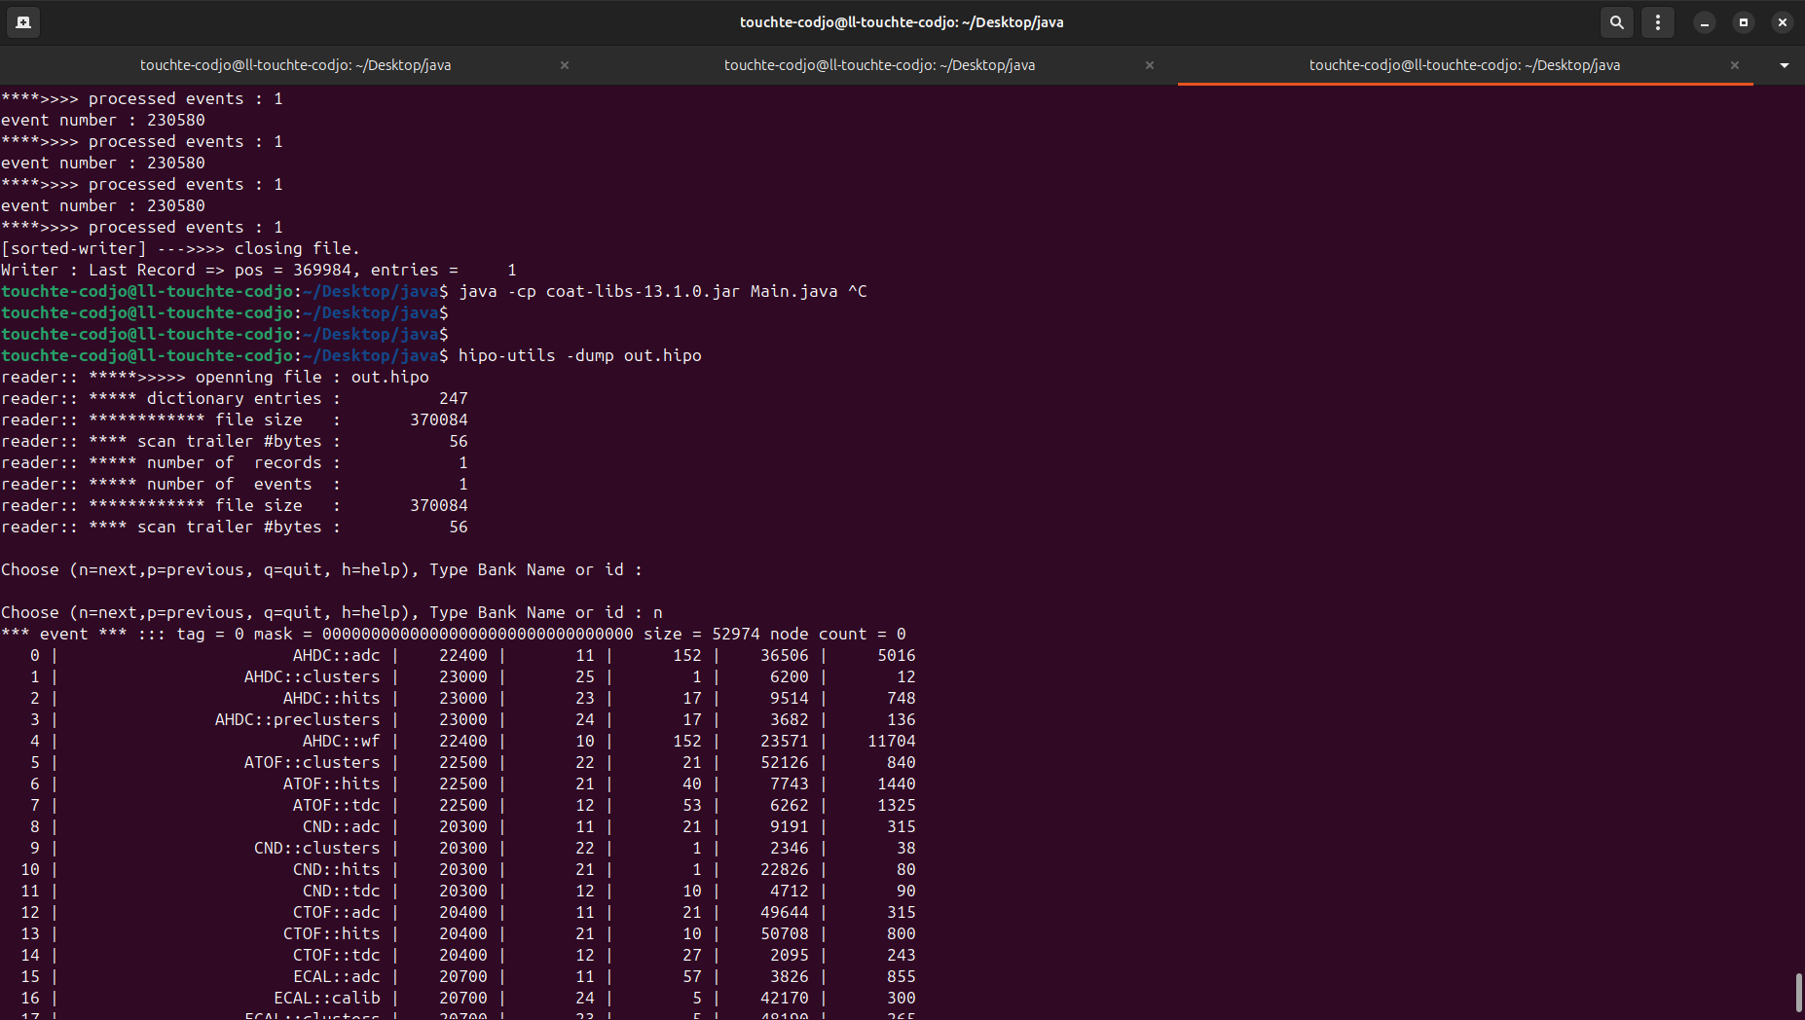Click the '[sorted-writer] --->>>> closing file.' line
The height and width of the screenshot is (1020, 1805).
(181, 248)
